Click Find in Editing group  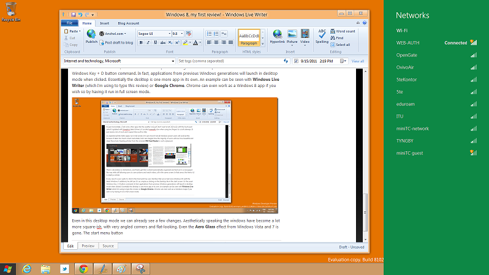pyautogui.click(x=337, y=38)
